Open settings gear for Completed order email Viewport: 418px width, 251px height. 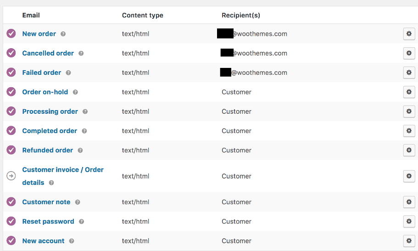[x=409, y=131]
